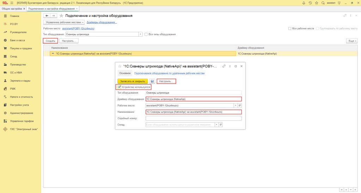Open the history clock icon in title bar
Screen dimensions: 361x193
click(310, 3)
